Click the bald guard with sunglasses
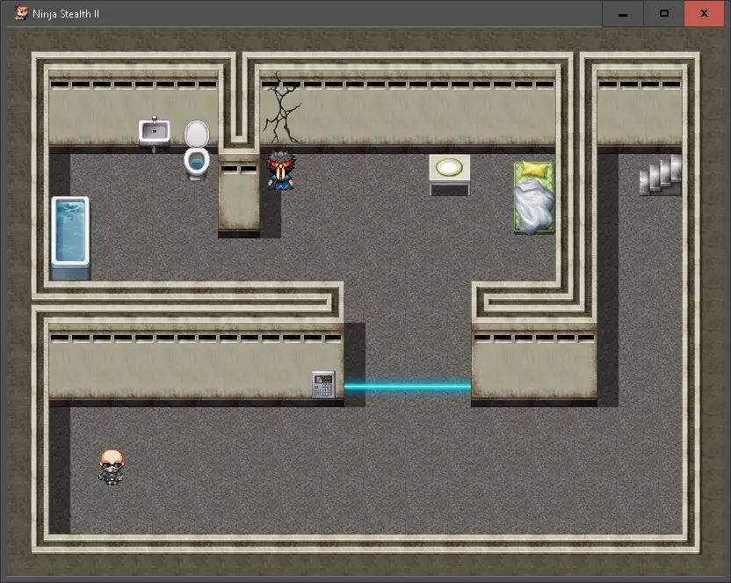 (x=112, y=467)
